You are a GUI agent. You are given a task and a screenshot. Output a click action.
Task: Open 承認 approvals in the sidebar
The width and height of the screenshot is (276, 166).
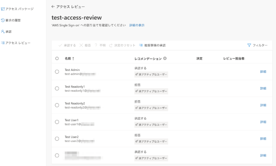pyautogui.click(x=6, y=31)
